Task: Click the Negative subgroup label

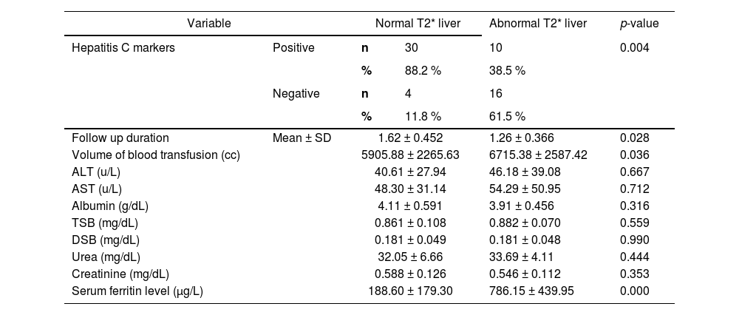Action: pyautogui.click(x=296, y=94)
